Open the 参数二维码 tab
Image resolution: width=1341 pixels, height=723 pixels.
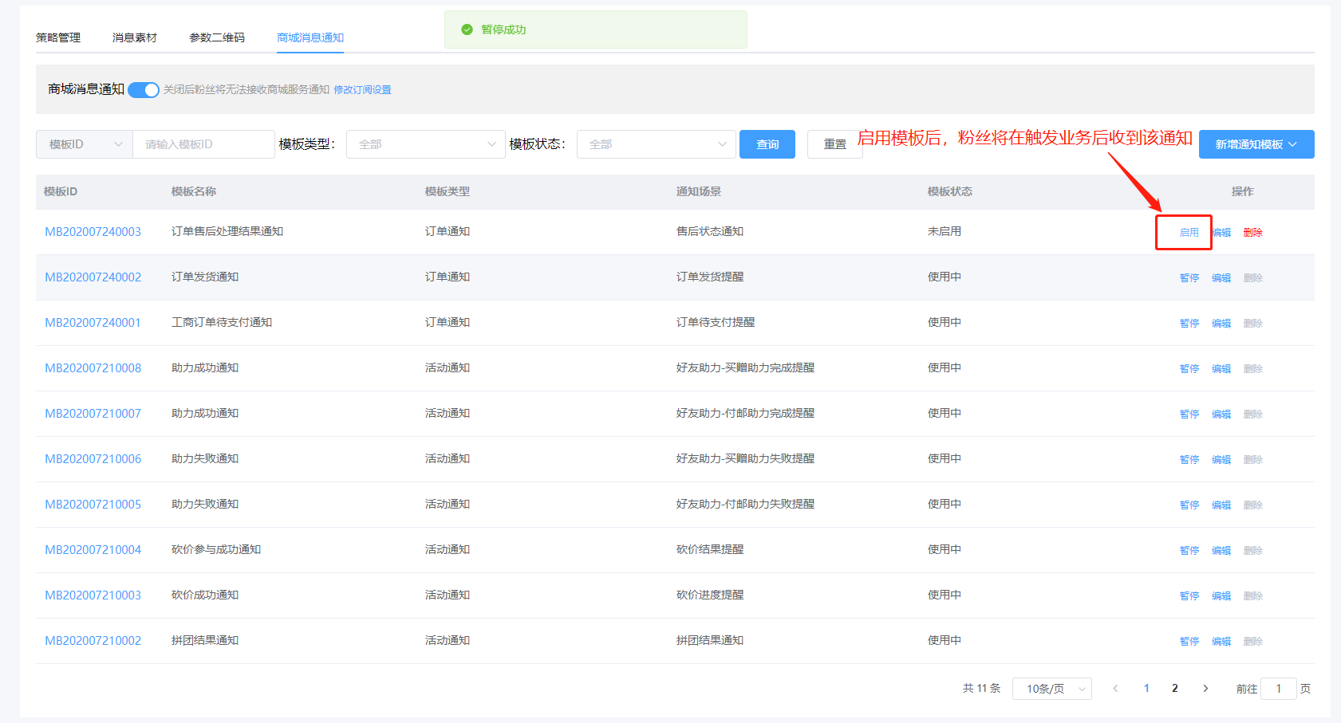[217, 37]
